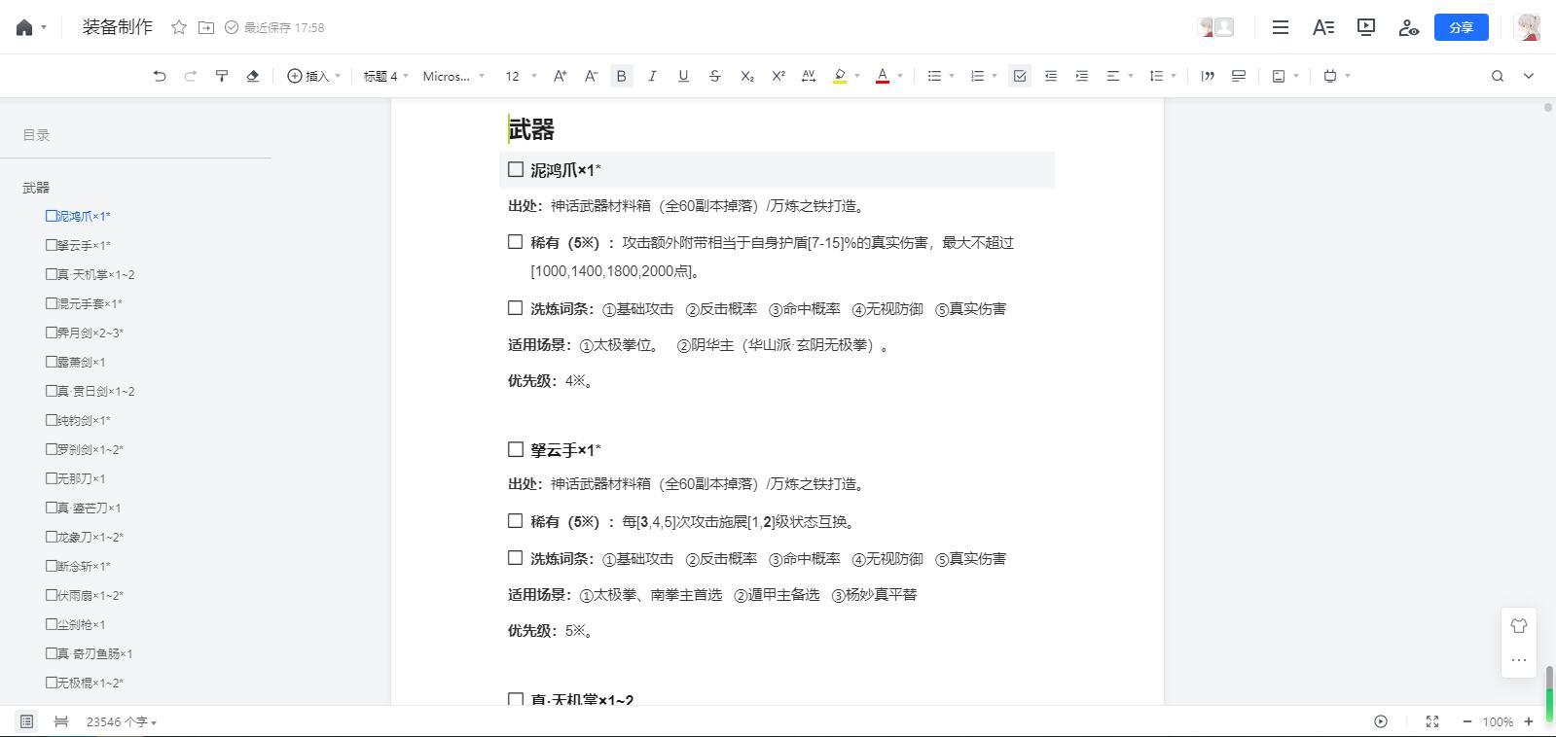Screen dimensions: 1556x737
Task: Check the 泥鸿爪×1* checkbox
Action: pos(516,170)
